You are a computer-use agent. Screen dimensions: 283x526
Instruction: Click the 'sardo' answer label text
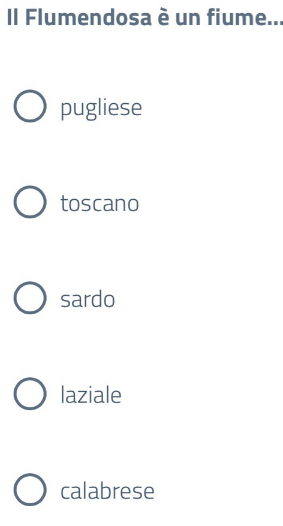88,298
